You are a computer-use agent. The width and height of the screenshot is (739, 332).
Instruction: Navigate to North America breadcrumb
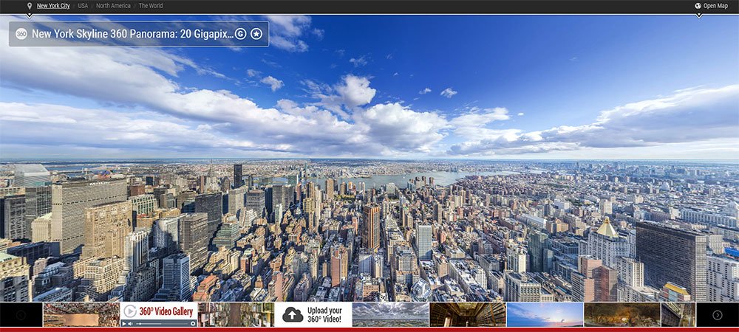pyautogui.click(x=113, y=6)
